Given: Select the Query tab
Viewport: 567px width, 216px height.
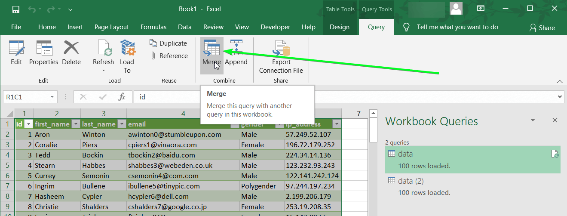Looking at the screenshot, I should pyautogui.click(x=376, y=27).
